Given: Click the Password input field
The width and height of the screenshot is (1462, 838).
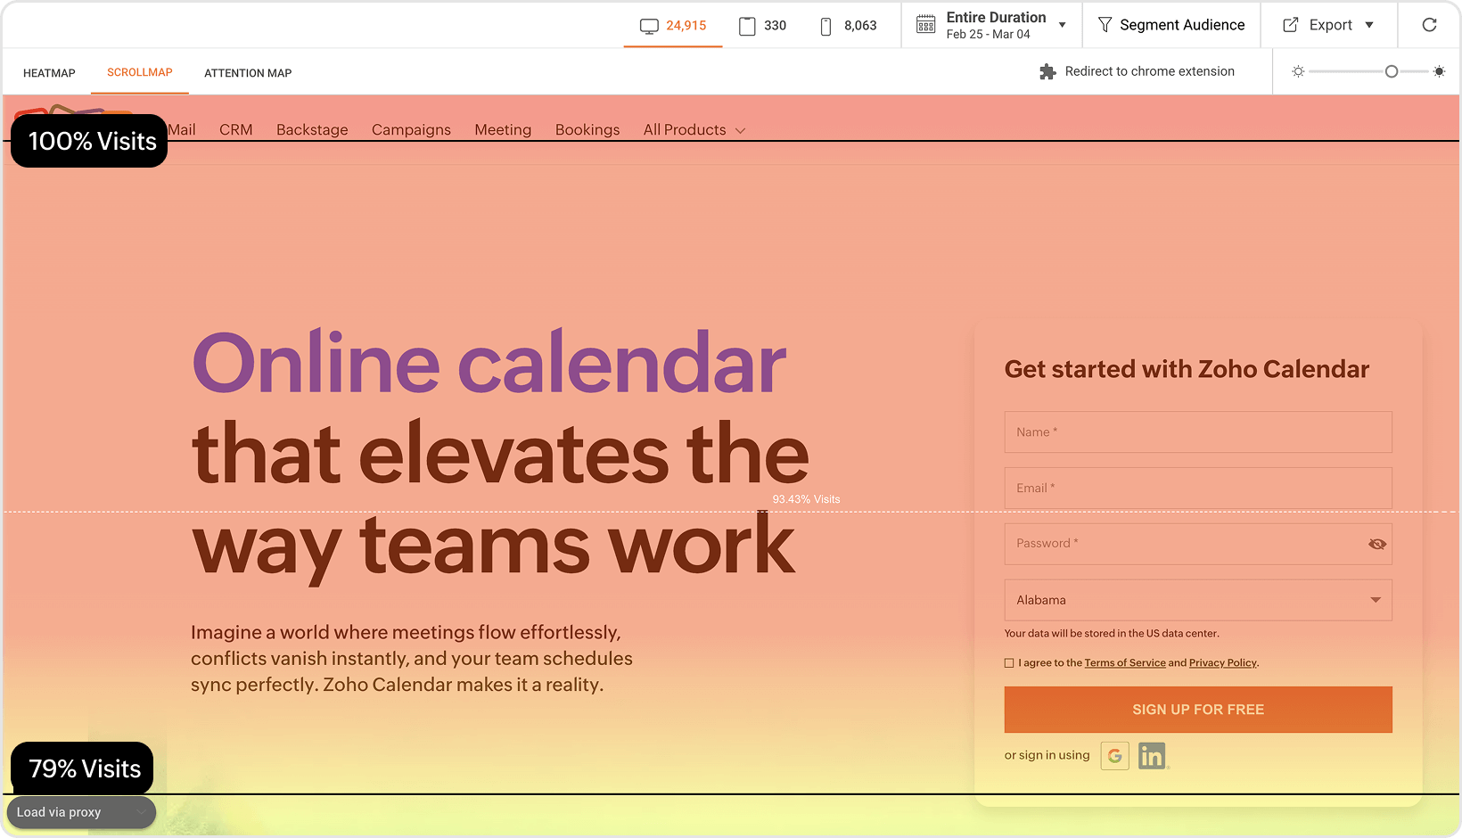Looking at the screenshot, I should (x=1198, y=544).
